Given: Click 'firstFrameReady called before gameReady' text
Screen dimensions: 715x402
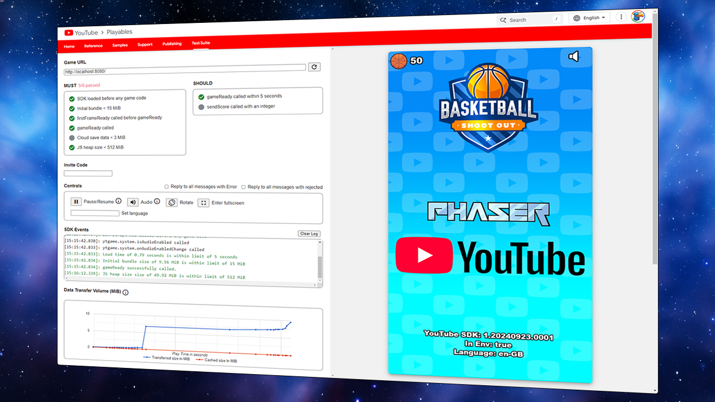Looking at the screenshot, I should coord(120,118).
